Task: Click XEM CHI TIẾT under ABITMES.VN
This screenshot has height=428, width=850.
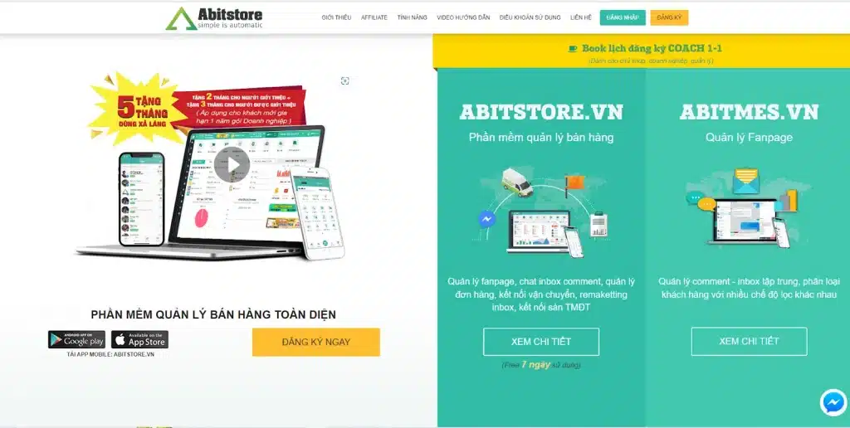Action: point(750,341)
